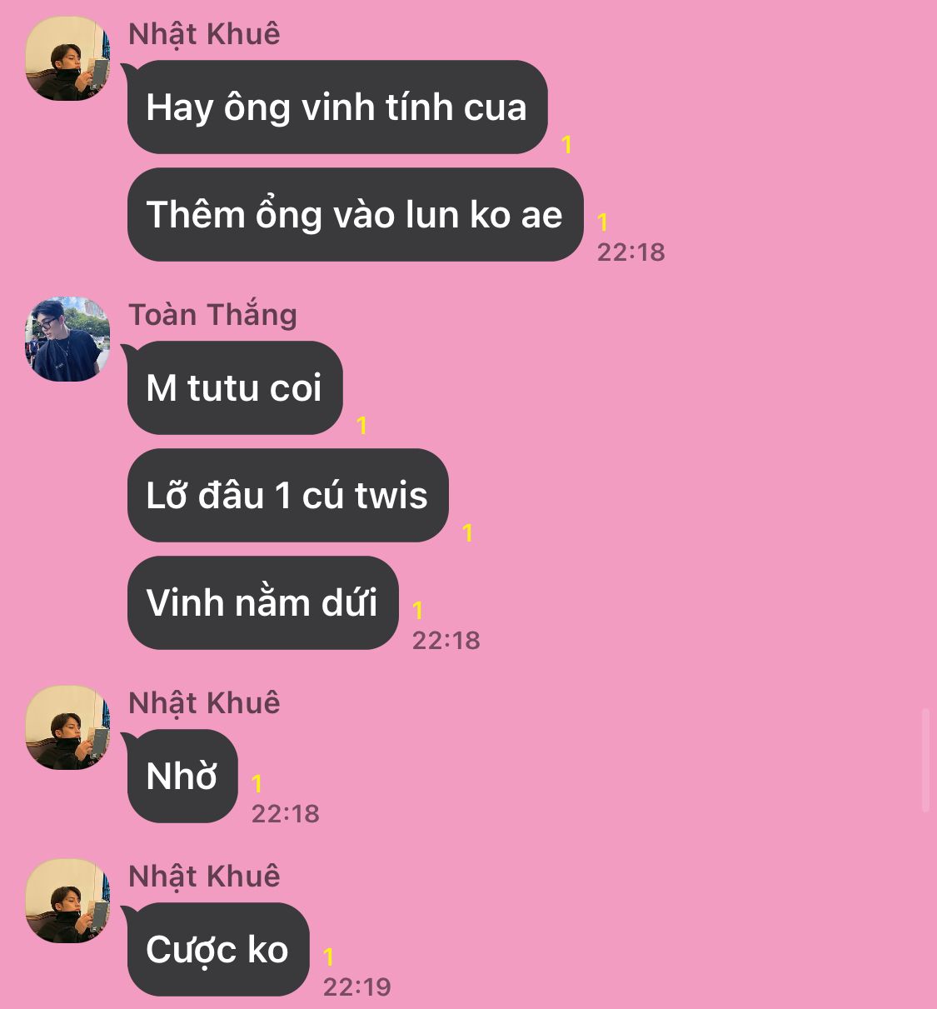Screen dimensions: 937x1009
Task: Select the 'Vinh nằm dứi' message bubble
Action: tap(262, 603)
